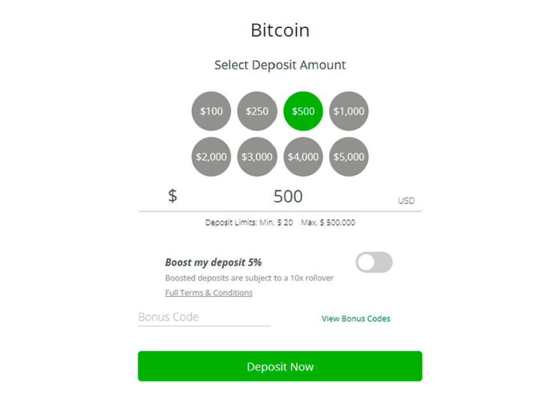The image size is (546, 393).
Task: Click the Deposit Limits text
Action: tap(280, 222)
